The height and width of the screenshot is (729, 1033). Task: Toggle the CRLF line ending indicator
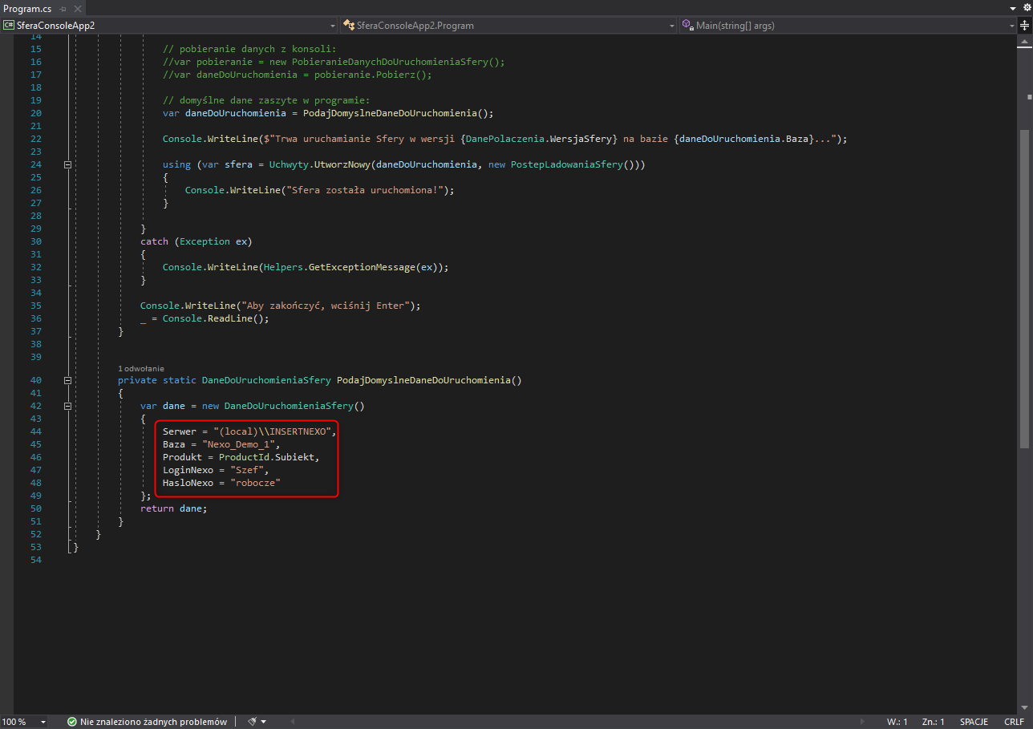point(1014,722)
